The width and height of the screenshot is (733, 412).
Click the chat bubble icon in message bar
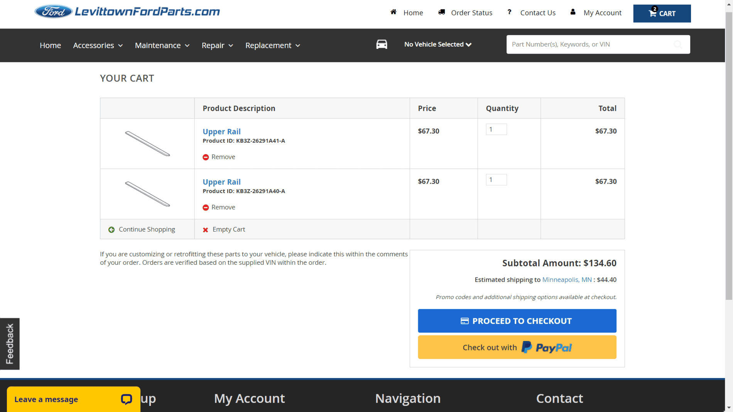pos(127,399)
